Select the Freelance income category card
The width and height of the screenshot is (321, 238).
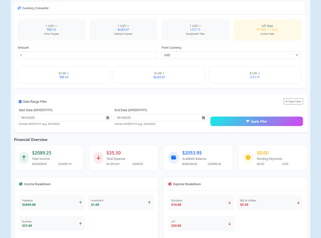click(52, 203)
